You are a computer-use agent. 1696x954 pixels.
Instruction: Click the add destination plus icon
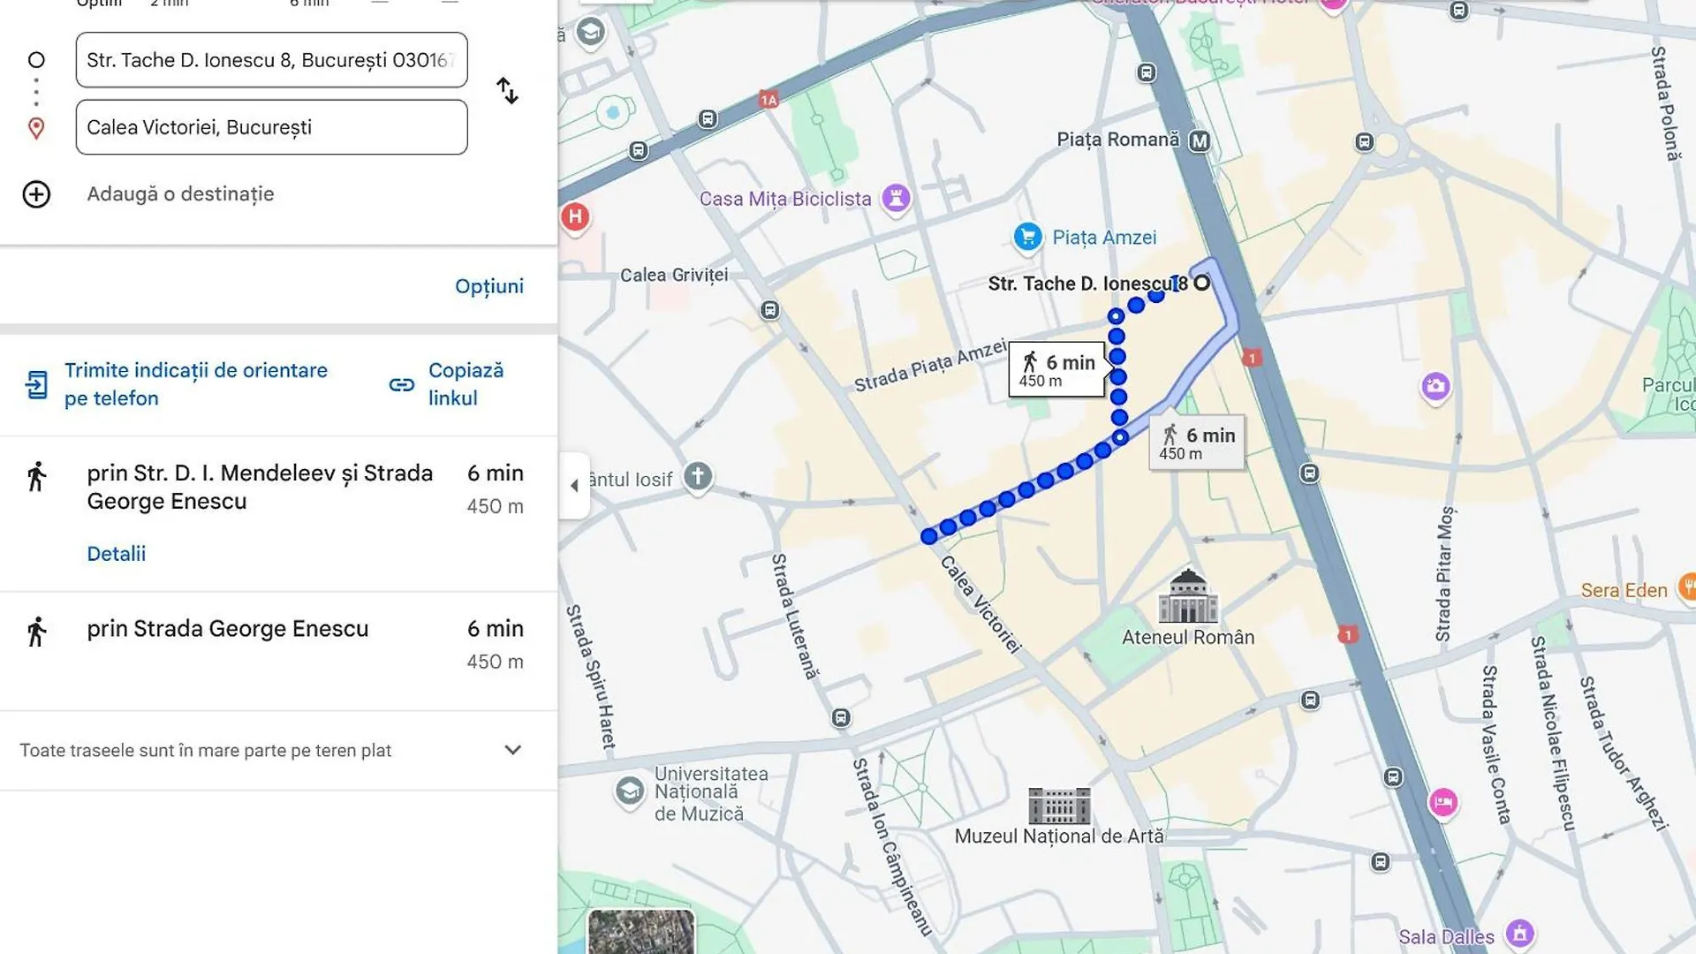(36, 194)
